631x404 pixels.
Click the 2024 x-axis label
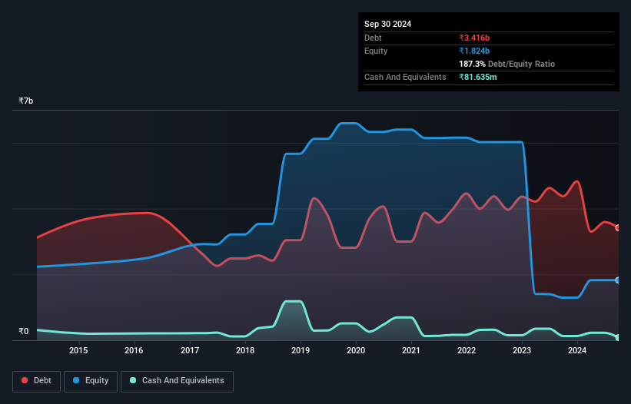pyautogui.click(x=577, y=350)
